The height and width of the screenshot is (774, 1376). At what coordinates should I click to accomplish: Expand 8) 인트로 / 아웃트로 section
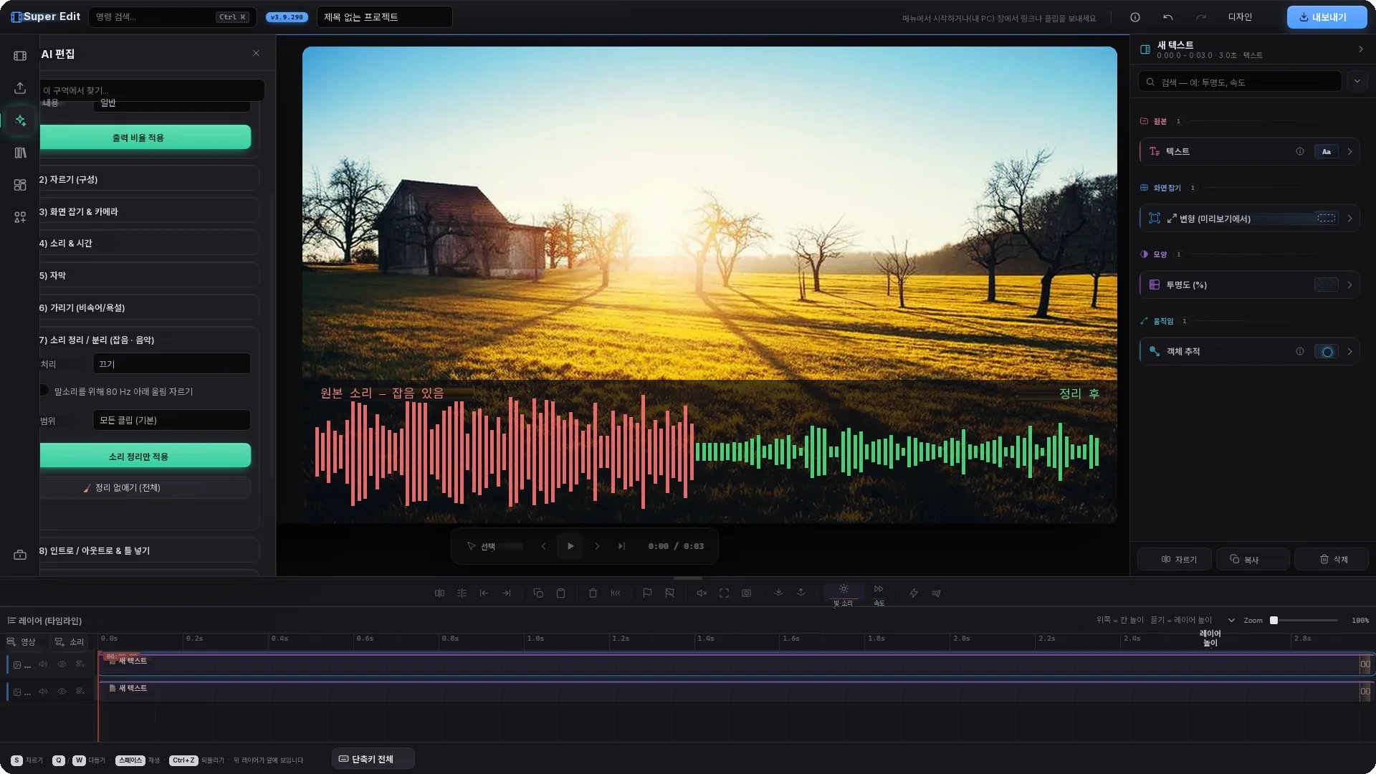coord(148,550)
